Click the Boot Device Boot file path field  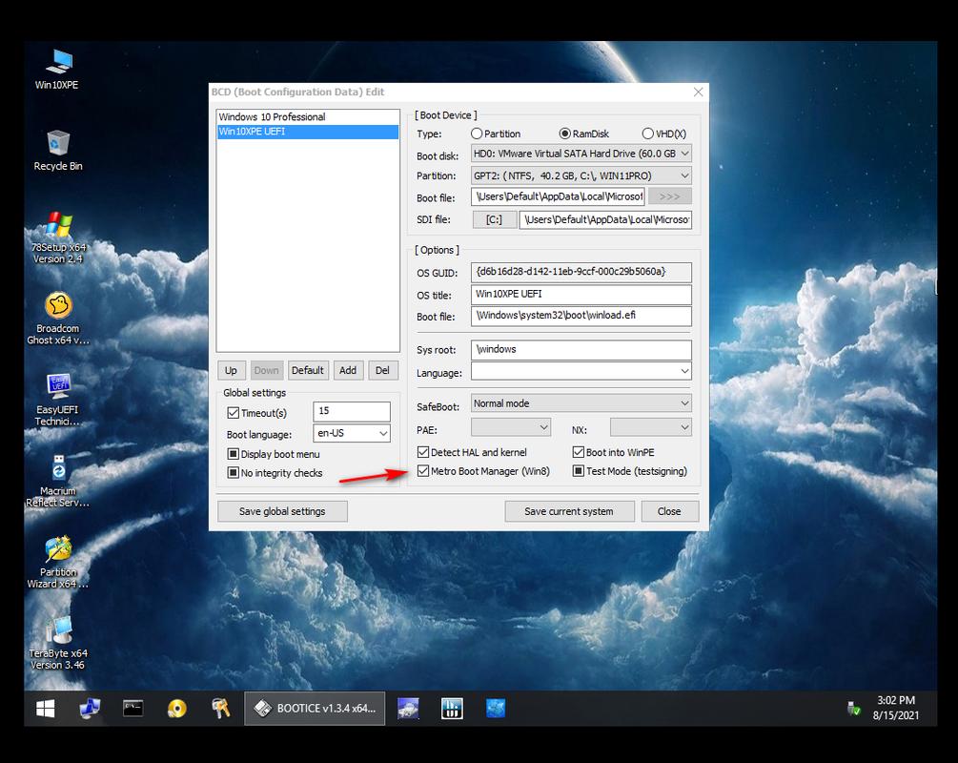point(558,196)
